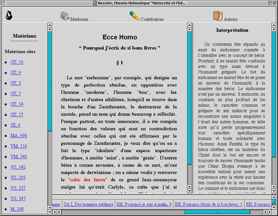Click bottom down arrow of Matériaux scrollbar
The width and height of the screenshot is (278, 216).
coord(50,212)
